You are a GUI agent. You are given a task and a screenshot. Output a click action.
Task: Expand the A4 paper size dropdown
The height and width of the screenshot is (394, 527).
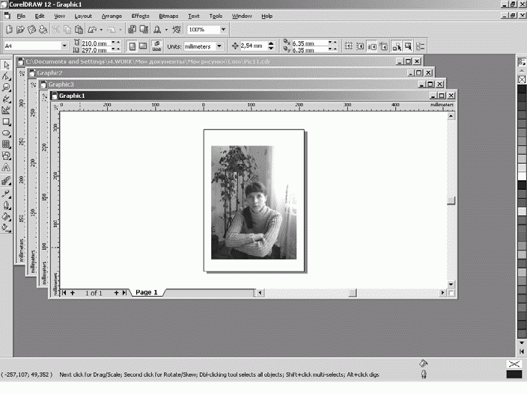pyautogui.click(x=64, y=46)
